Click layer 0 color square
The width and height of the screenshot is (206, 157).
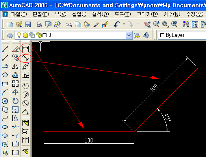pyautogui.click(x=45, y=35)
